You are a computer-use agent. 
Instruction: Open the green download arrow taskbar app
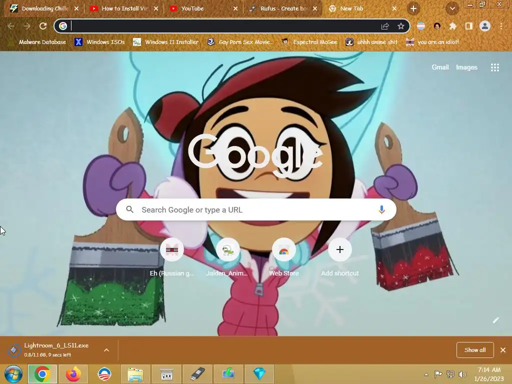(228, 374)
